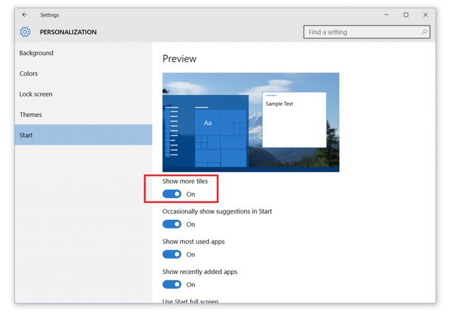Click the Personalization gear icon
Viewport: 449px width, 313px height.
pyautogui.click(x=25, y=32)
